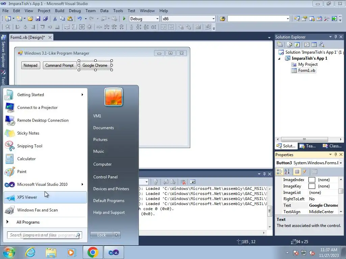Toggle Categorized view in Properties panel
346x259 pixels.
[279, 172]
